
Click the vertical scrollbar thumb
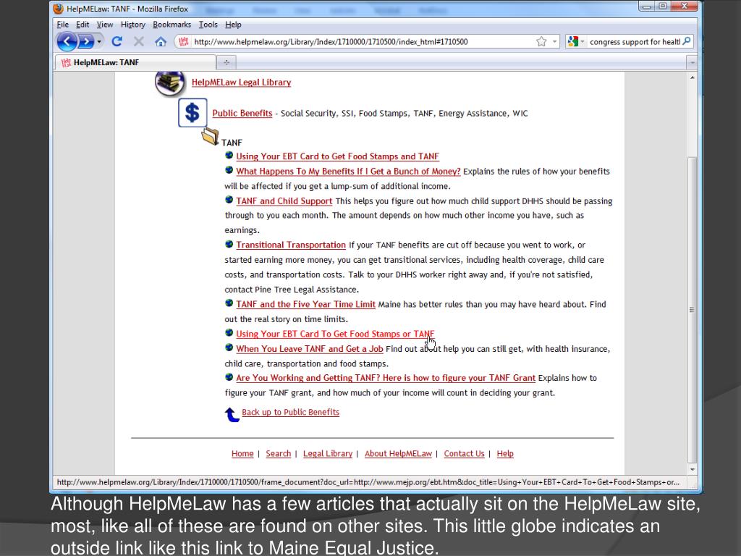693,310
